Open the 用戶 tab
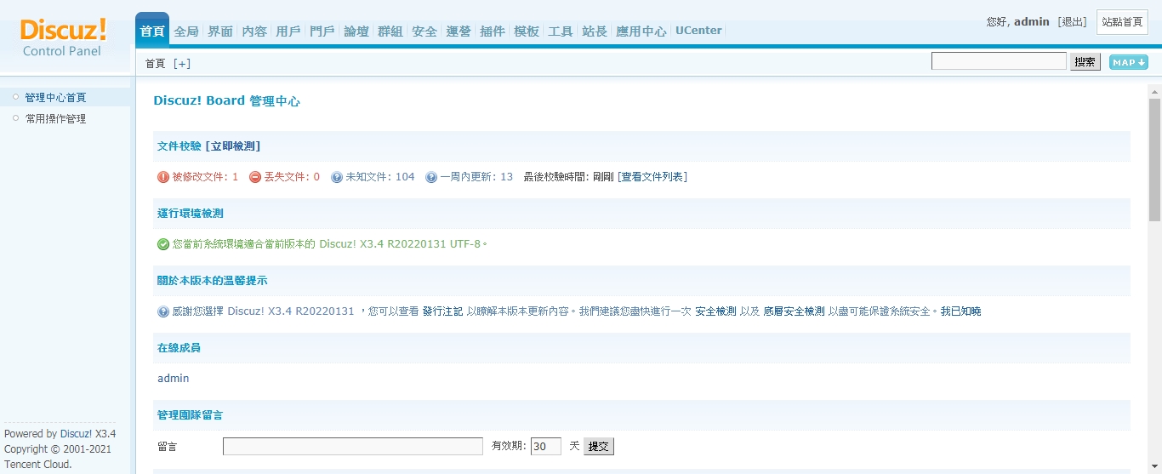 click(x=288, y=31)
